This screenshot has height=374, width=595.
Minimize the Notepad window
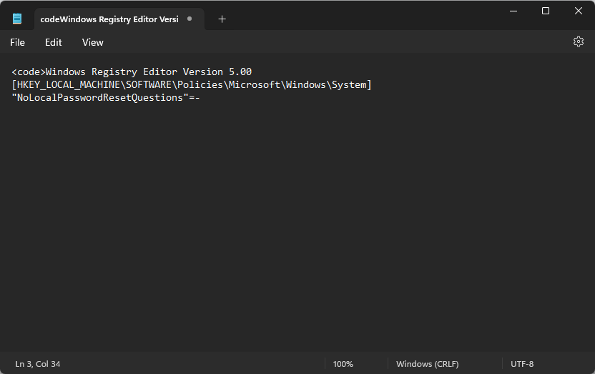coord(513,11)
